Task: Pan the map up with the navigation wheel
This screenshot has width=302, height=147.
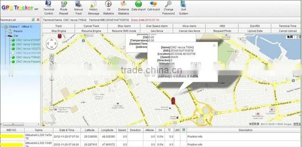Action: 52,40
